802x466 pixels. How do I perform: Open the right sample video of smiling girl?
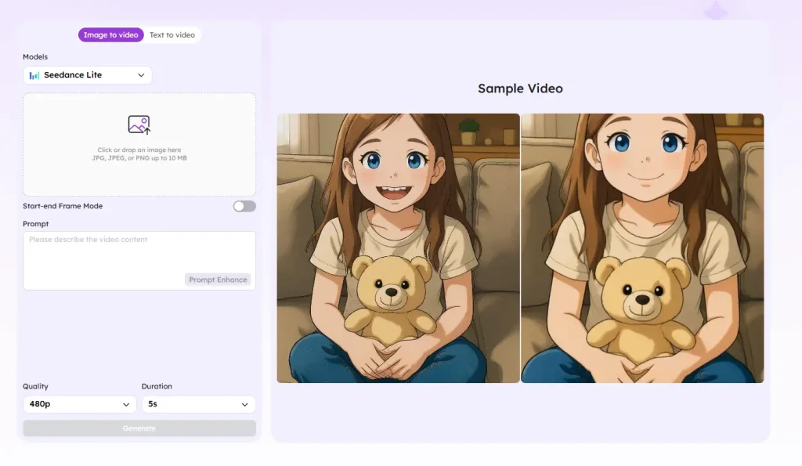pos(642,248)
